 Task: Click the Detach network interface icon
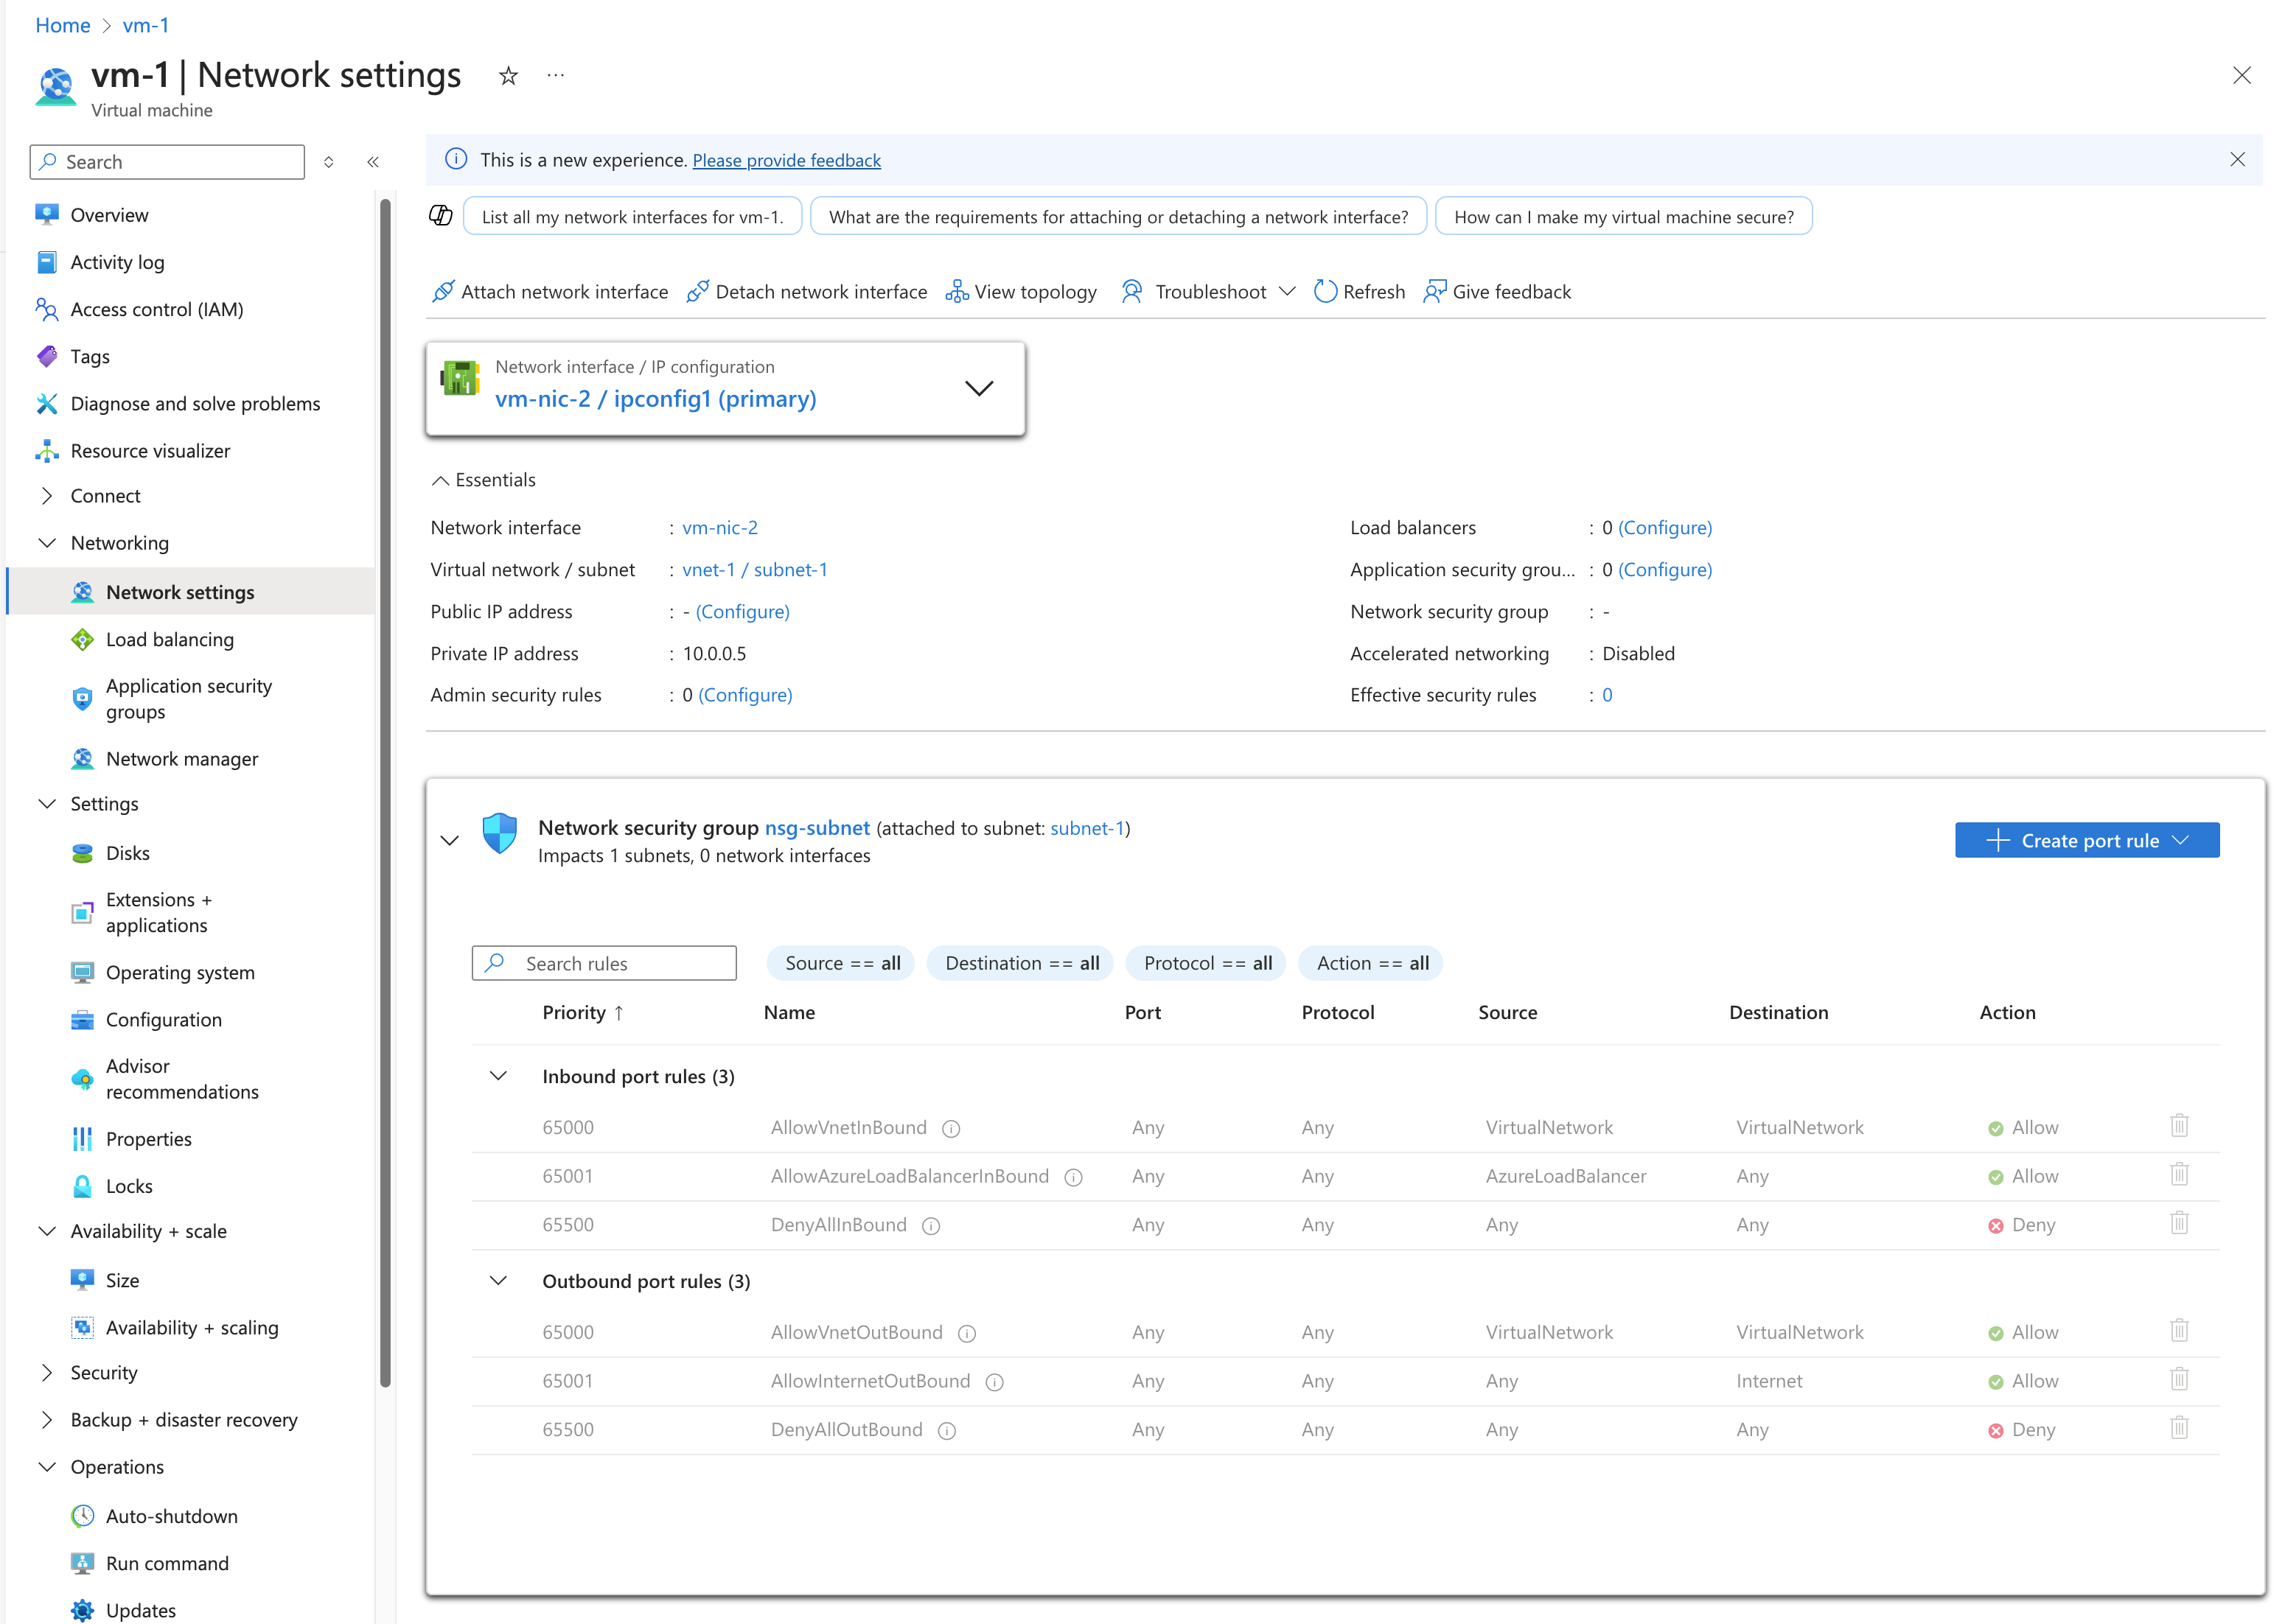[x=698, y=291]
